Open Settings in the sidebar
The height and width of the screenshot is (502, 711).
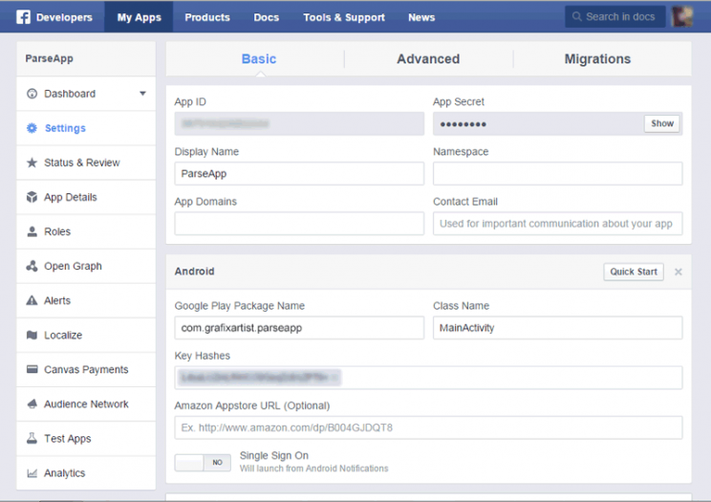86,128
